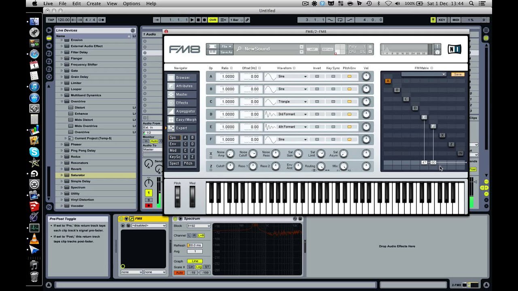The width and height of the screenshot is (518, 291).
Task: Toggle FM8 device activator
Action: pyautogui.click(x=122, y=219)
